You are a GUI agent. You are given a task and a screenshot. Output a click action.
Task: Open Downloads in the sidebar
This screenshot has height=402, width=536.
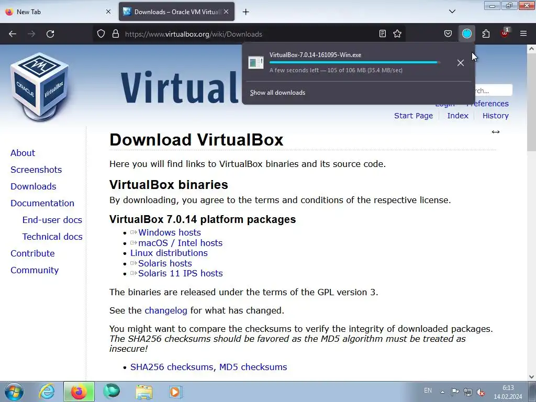(x=33, y=186)
